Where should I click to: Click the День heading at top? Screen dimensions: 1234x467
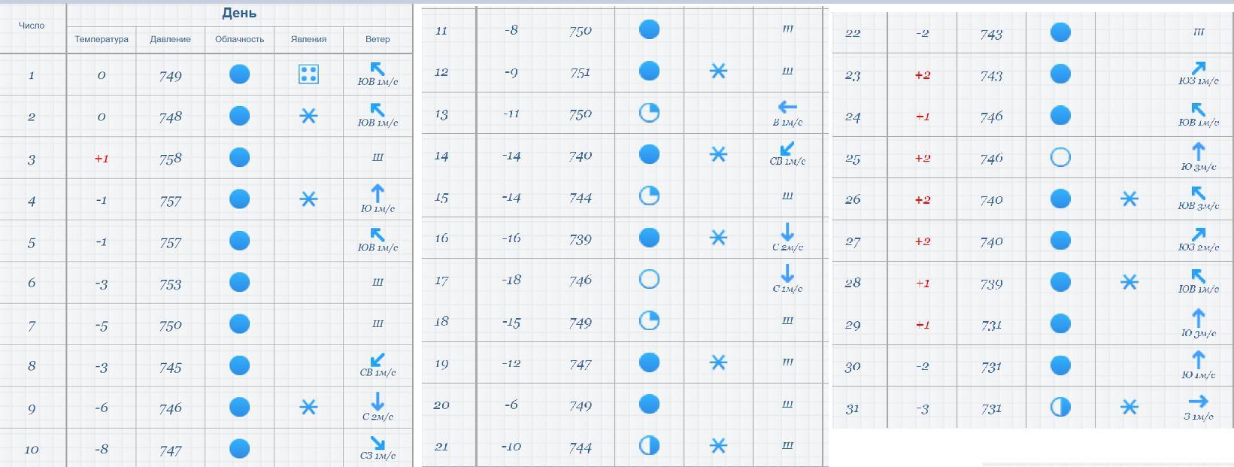pyautogui.click(x=239, y=13)
